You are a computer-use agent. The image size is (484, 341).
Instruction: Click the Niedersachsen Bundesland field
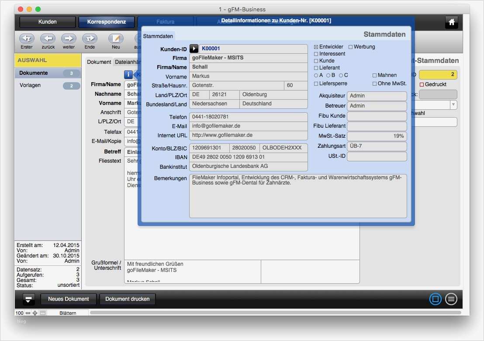click(x=214, y=104)
